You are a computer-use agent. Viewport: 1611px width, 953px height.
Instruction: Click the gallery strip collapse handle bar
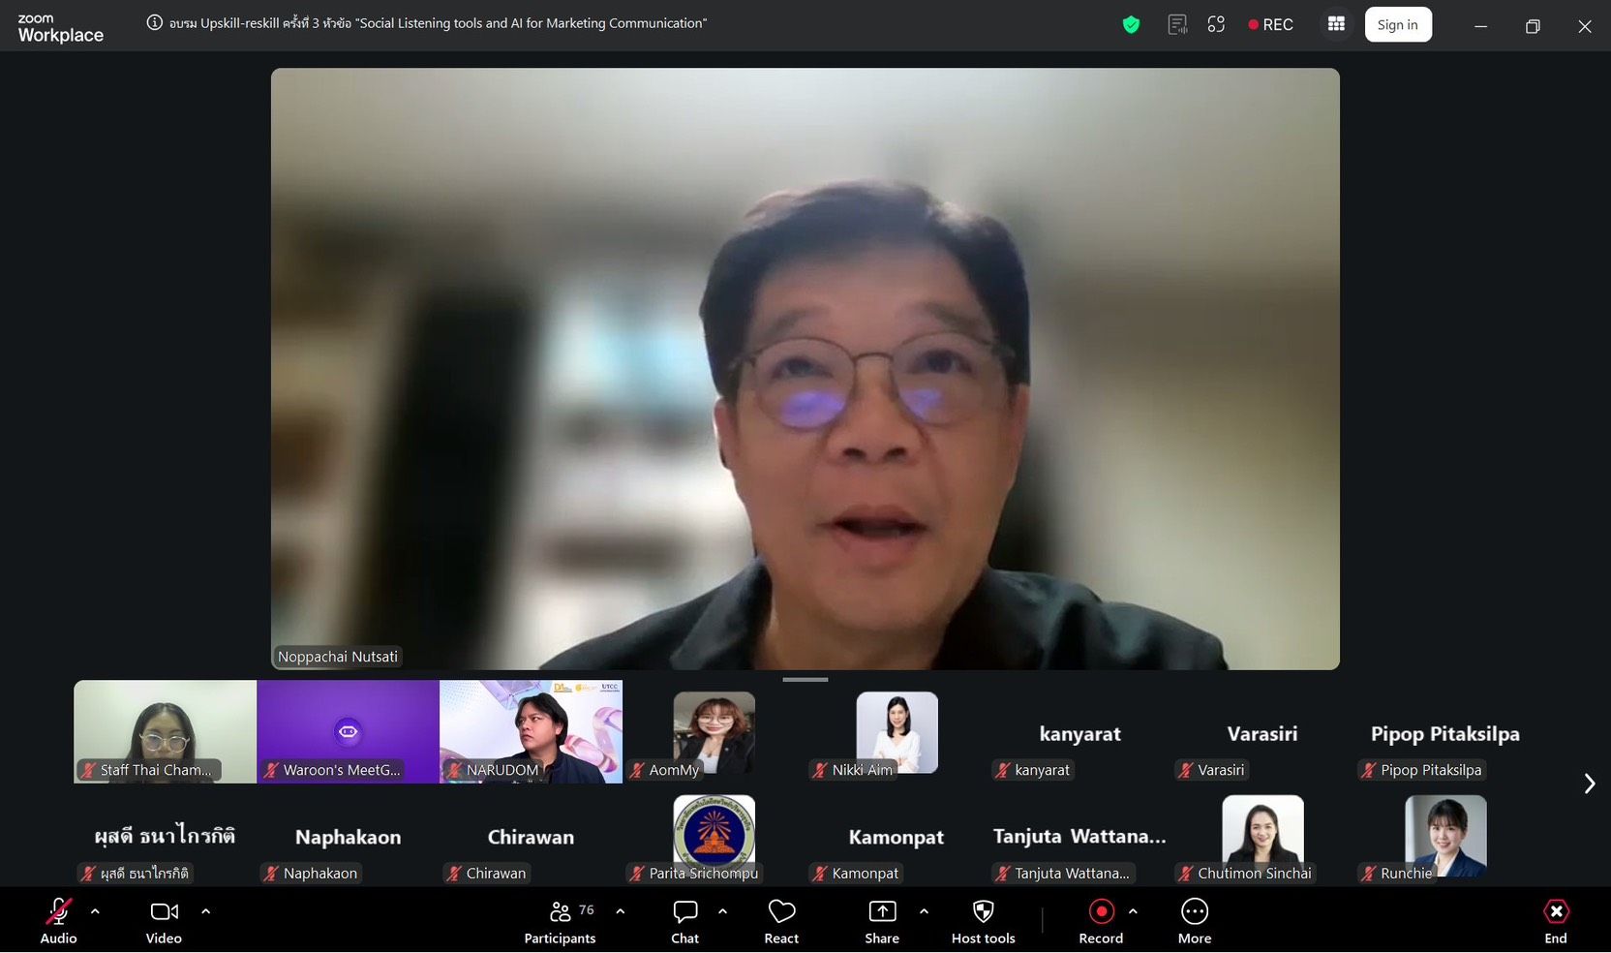(x=805, y=680)
